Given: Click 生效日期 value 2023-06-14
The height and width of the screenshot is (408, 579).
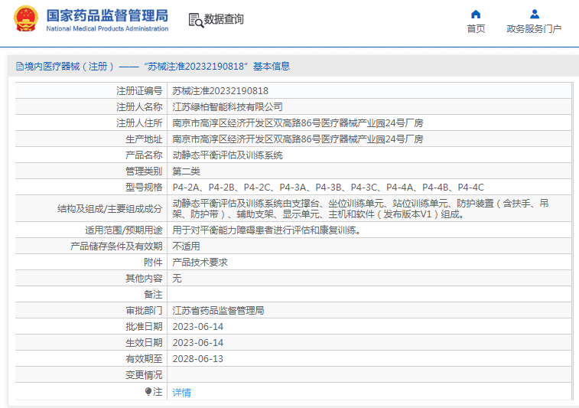Looking at the screenshot, I should (198, 343).
